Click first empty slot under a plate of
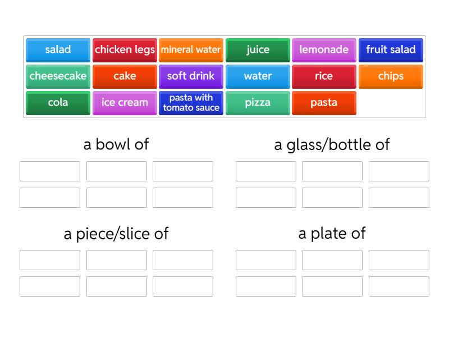This screenshot has width=449, height=337. pos(265,260)
